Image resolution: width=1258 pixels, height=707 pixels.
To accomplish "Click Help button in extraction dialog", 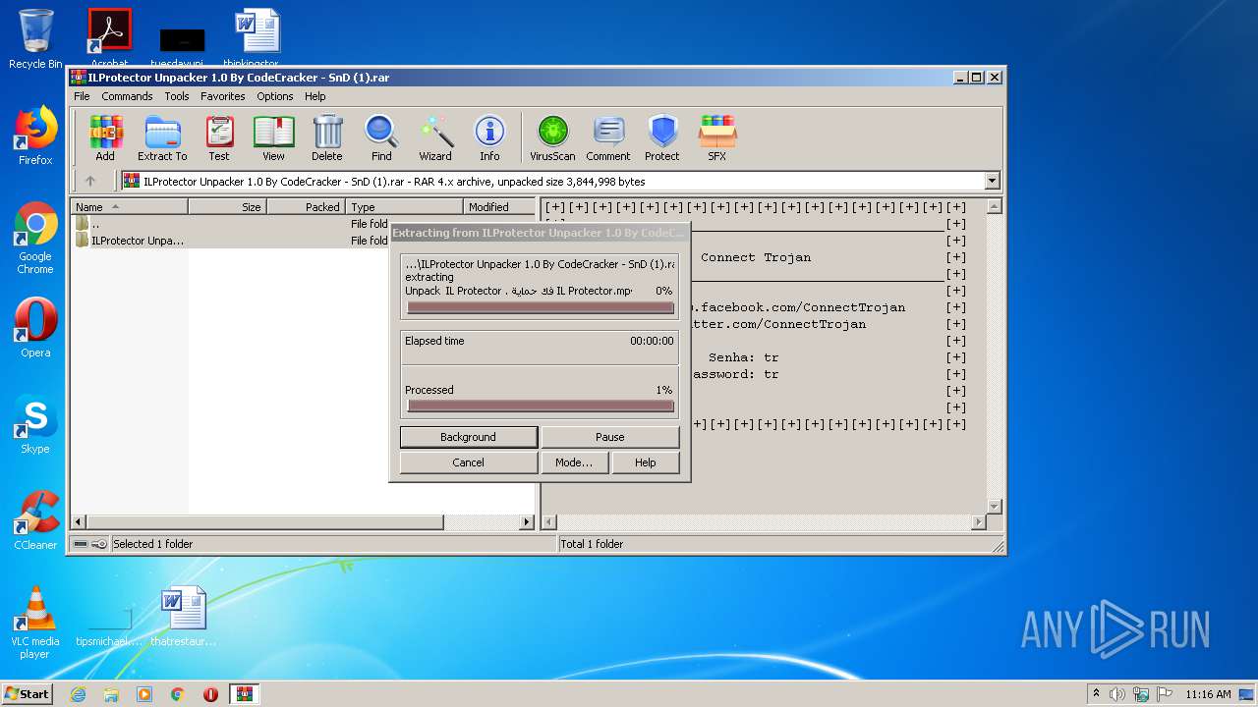I will (645, 462).
